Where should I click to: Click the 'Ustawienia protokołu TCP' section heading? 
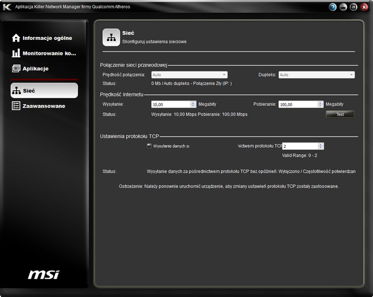pos(130,136)
